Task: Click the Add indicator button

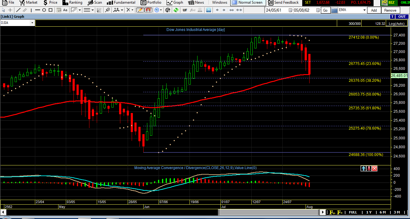Action: [x=374, y=10]
